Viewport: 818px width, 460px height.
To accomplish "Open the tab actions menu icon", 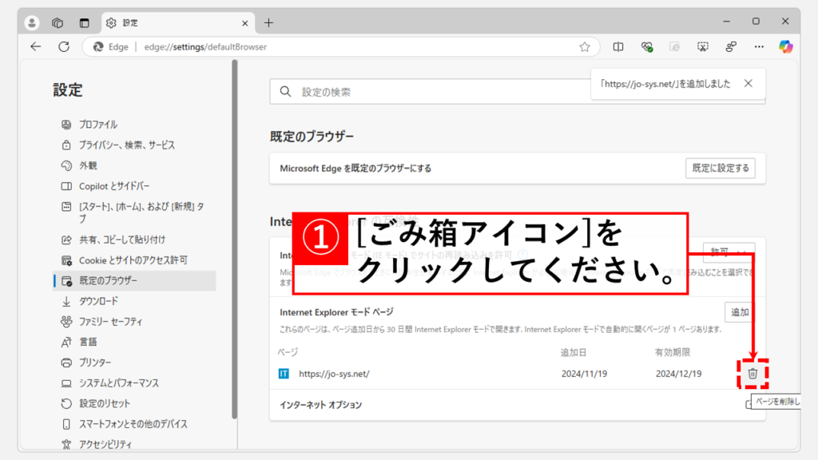I will (x=84, y=22).
